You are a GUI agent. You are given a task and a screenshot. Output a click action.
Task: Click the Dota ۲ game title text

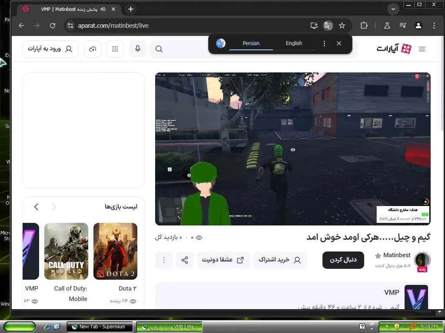coord(128,288)
